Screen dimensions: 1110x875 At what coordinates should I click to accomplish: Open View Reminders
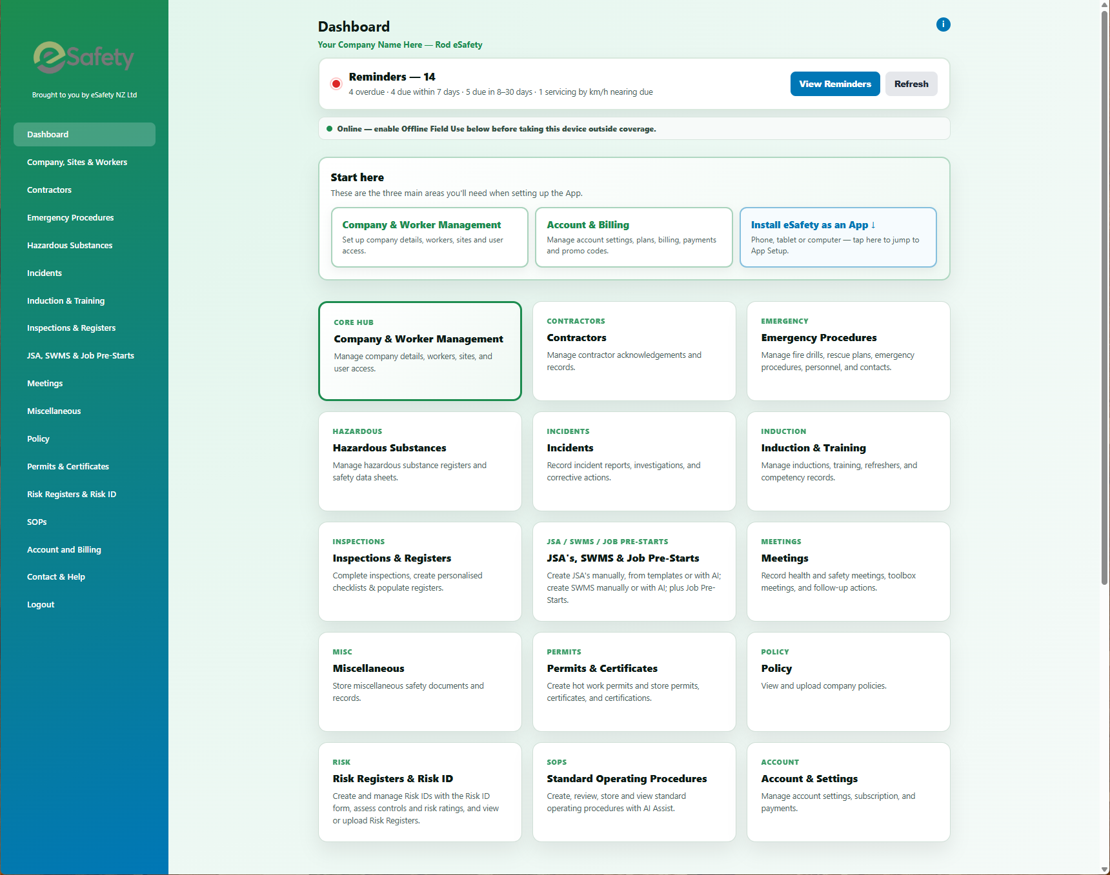[835, 84]
